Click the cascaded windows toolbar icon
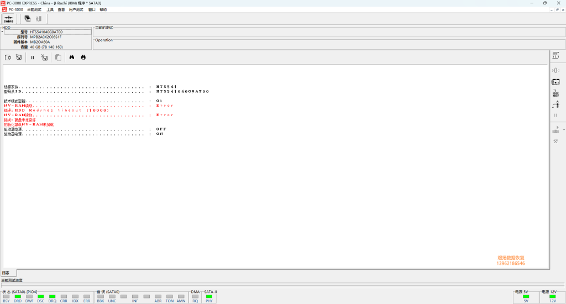The width and height of the screenshot is (566, 304). click(28, 18)
